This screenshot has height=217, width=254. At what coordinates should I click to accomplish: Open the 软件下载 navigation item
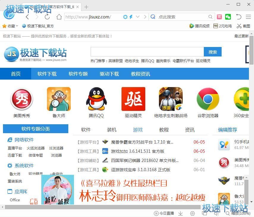[x=47, y=74]
